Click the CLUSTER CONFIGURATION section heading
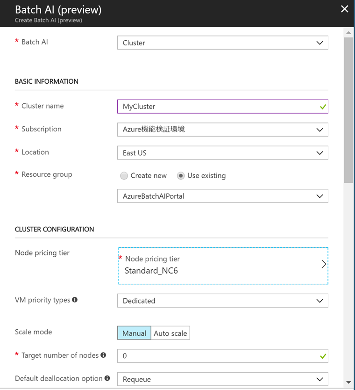355x390 pixels. 54,229
